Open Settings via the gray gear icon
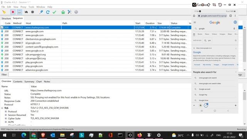This screenshot has width=247, height=139. (x=76, y=12)
